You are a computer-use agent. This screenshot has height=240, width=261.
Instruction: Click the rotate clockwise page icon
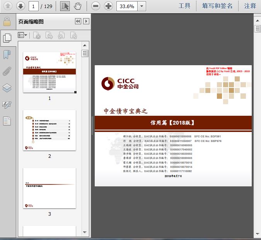tap(73, 35)
